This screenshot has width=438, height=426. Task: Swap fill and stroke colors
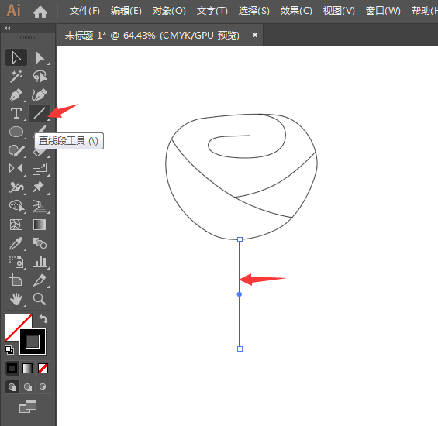coord(43,318)
